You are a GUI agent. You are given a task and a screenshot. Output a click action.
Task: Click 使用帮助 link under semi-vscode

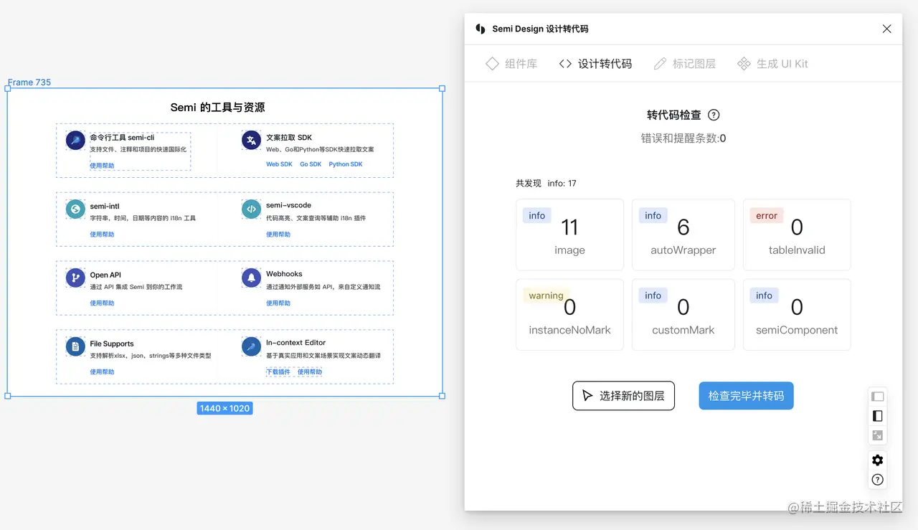pos(278,235)
